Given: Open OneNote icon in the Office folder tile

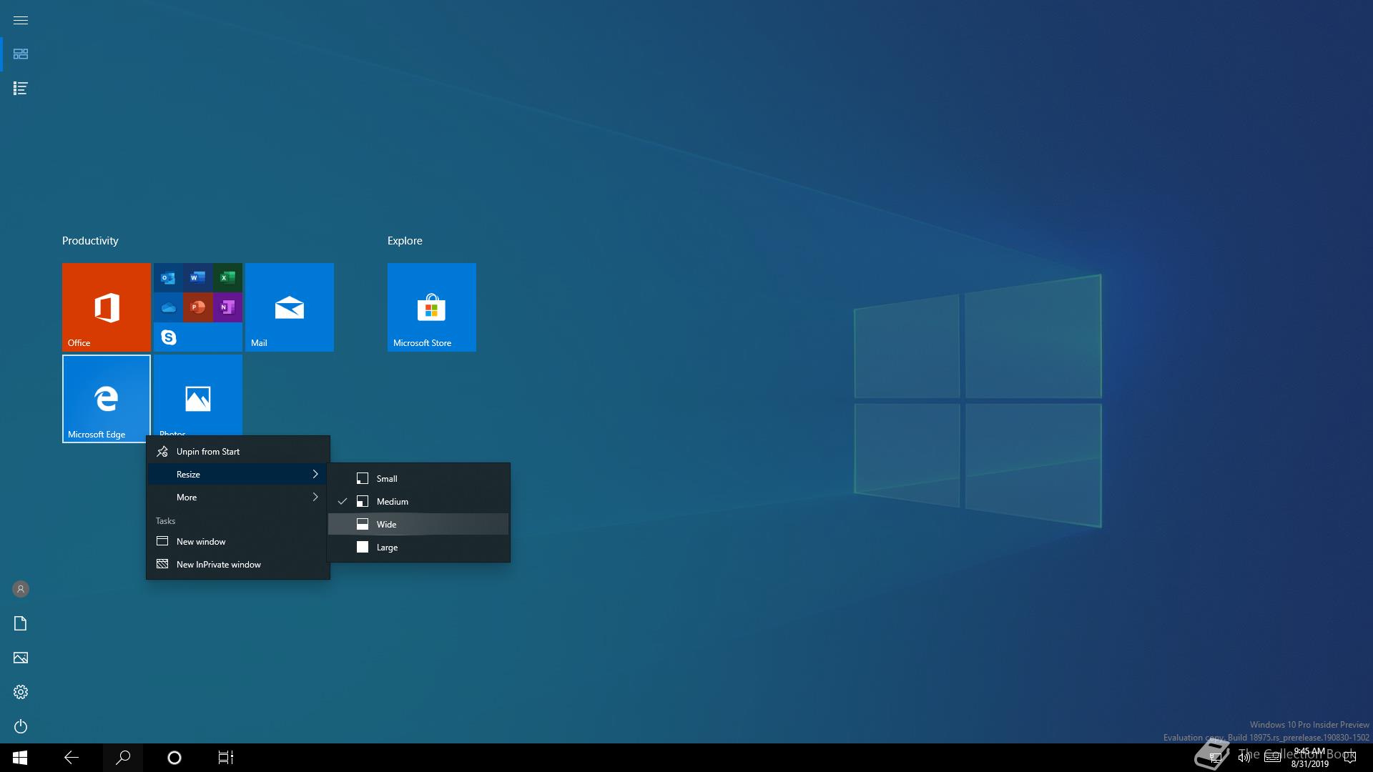Looking at the screenshot, I should tap(227, 307).
